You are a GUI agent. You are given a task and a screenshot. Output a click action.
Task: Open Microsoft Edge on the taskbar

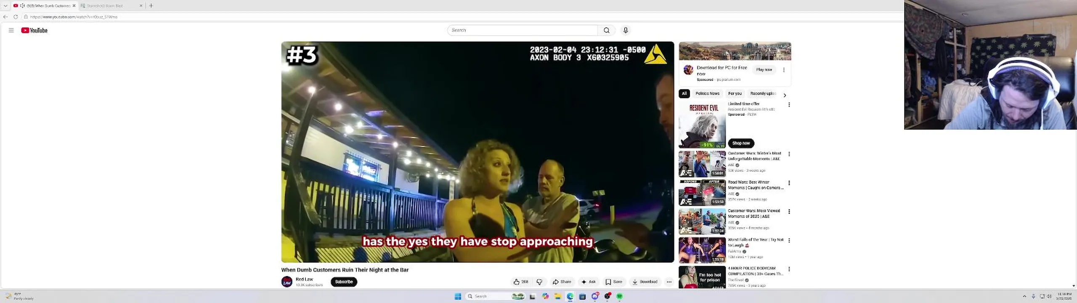click(570, 297)
